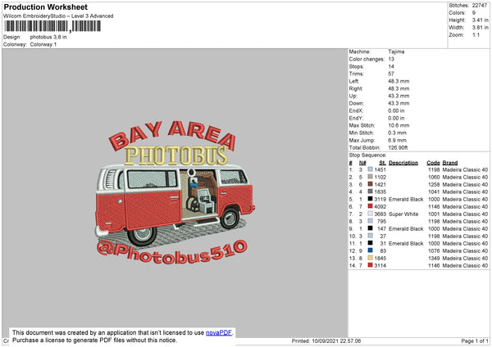
Task: Click the Zoom value "1:1"
Action: tap(476, 34)
